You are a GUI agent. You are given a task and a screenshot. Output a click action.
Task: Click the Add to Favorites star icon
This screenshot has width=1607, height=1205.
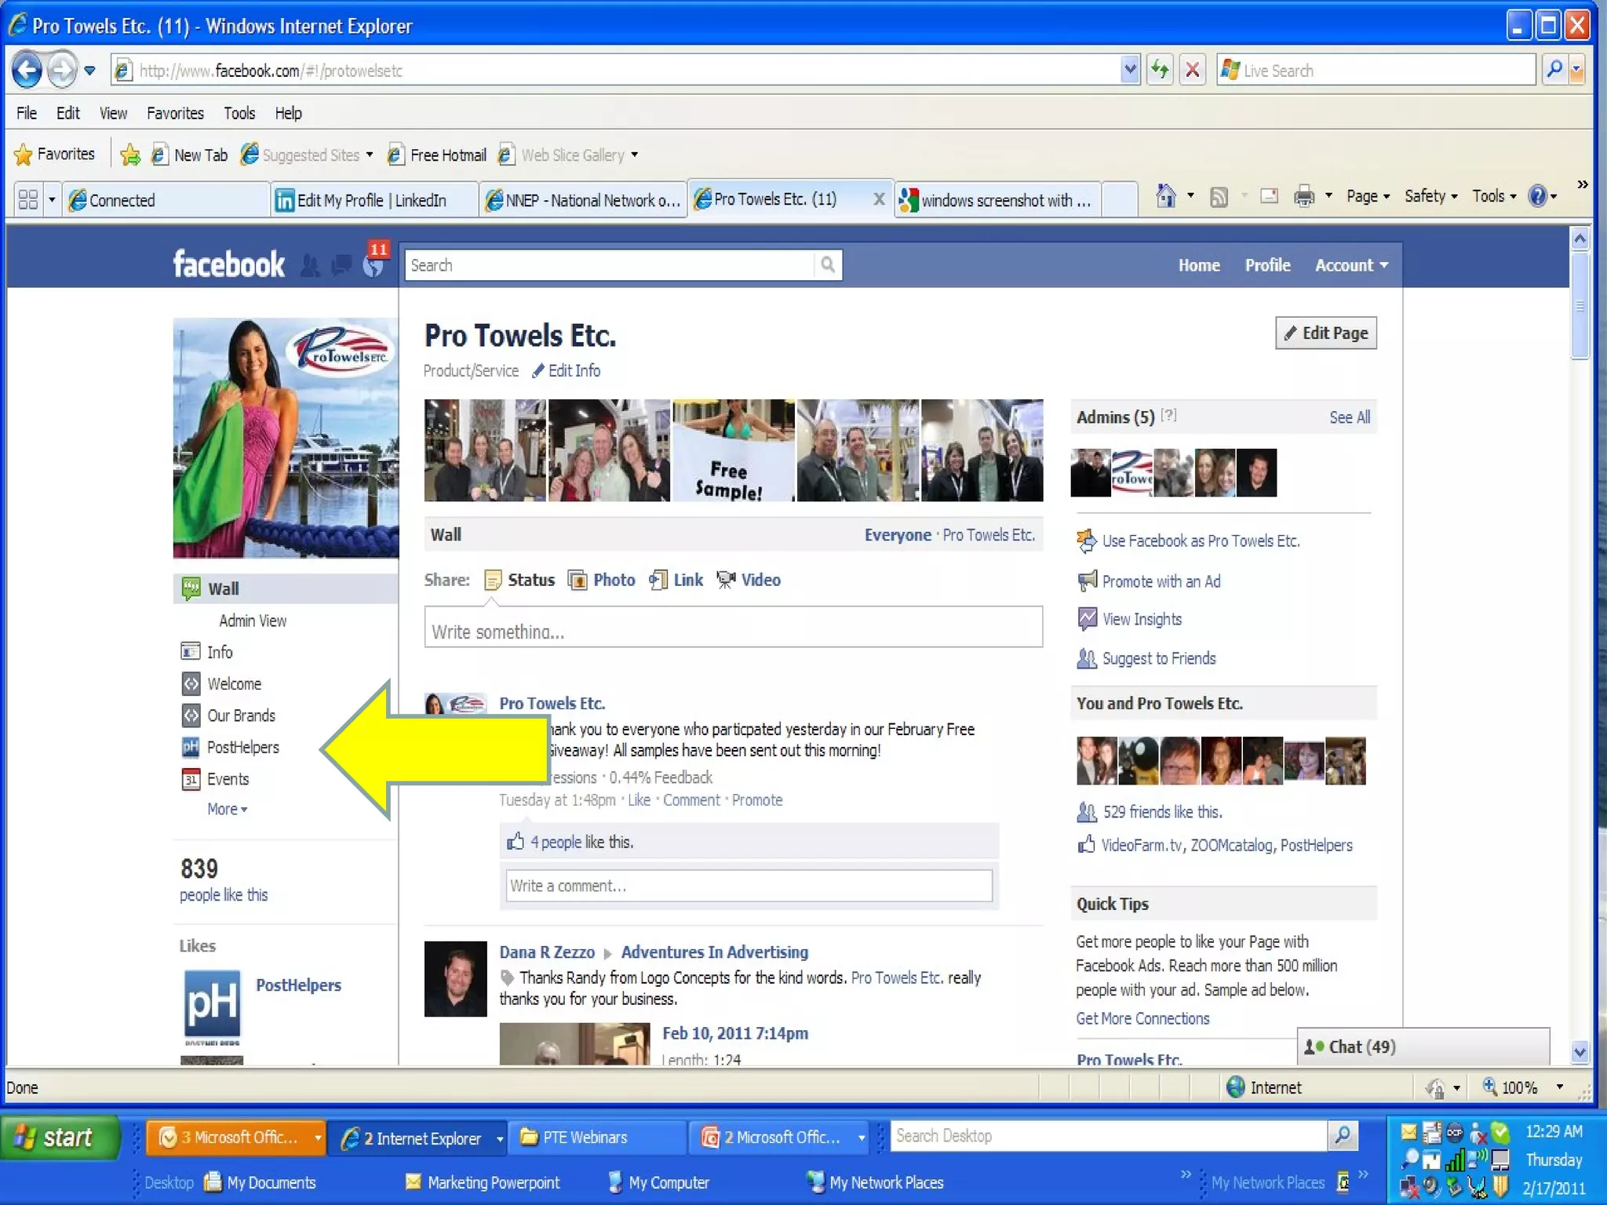[130, 155]
